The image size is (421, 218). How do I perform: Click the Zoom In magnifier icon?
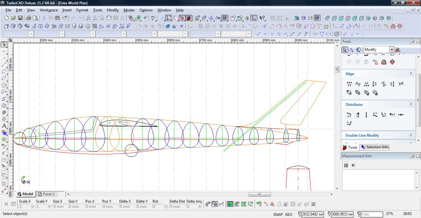click(89, 18)
